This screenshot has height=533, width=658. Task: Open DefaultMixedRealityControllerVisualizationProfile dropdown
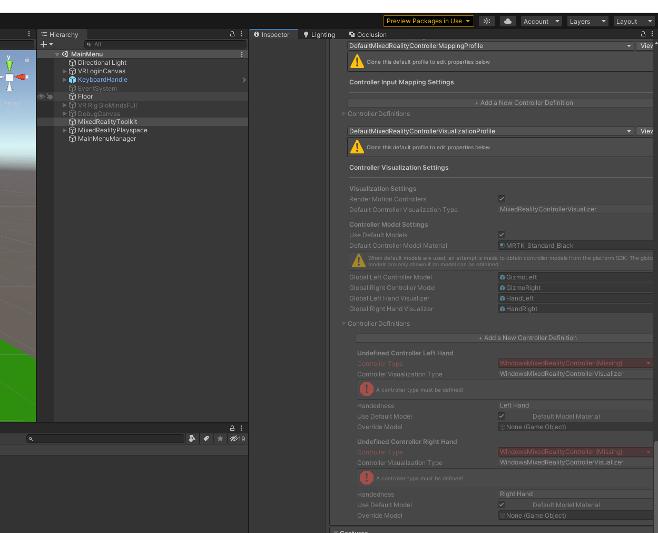(490, 131)
